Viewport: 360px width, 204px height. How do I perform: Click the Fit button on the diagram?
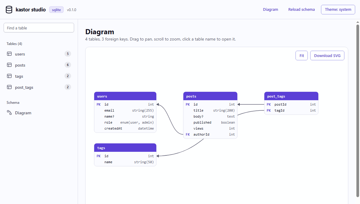coord(302,55)
